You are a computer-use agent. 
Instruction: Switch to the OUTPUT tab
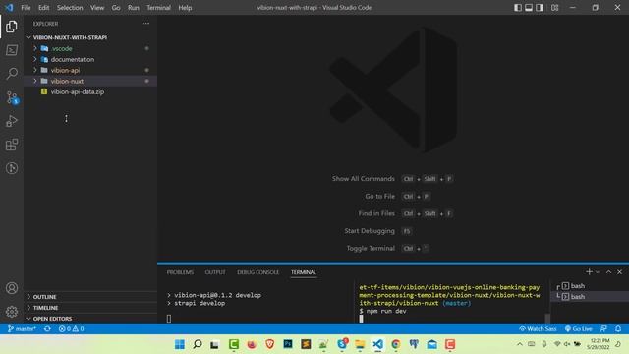[x=215, y=272]
